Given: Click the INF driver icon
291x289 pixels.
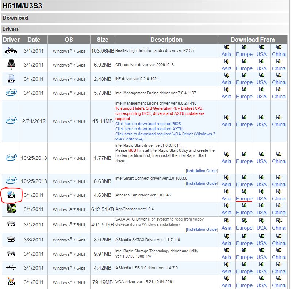Looking at the screenshot, I should 11,79.
